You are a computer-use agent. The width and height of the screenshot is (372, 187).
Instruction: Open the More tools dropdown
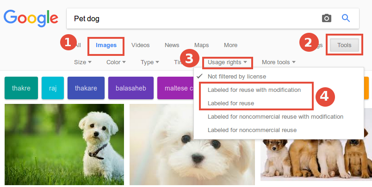click(279, 62)
